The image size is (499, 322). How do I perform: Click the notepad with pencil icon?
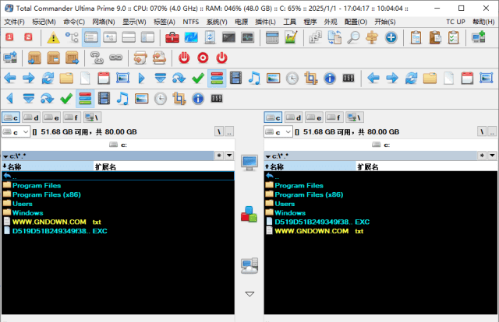pyautogui.click(x=291, y=37)
